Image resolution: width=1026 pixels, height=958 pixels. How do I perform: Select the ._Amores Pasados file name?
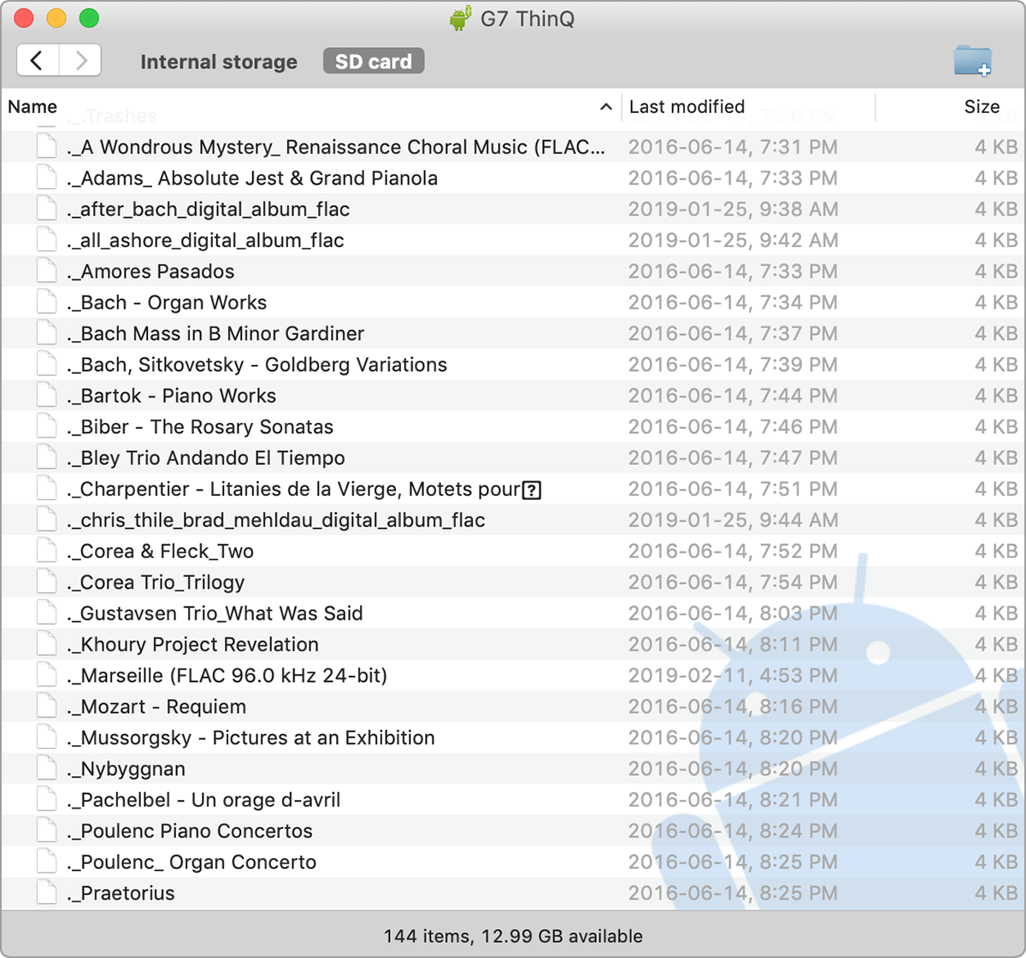pos(150,271)
